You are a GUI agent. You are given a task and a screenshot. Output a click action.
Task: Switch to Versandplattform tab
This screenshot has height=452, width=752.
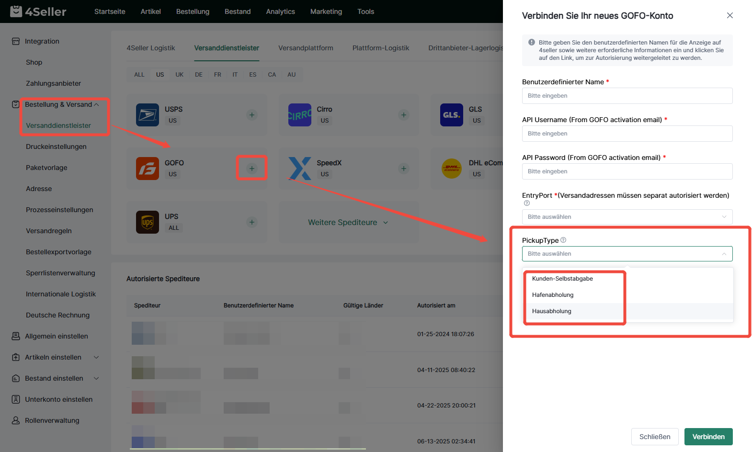[x=306, y=48]
